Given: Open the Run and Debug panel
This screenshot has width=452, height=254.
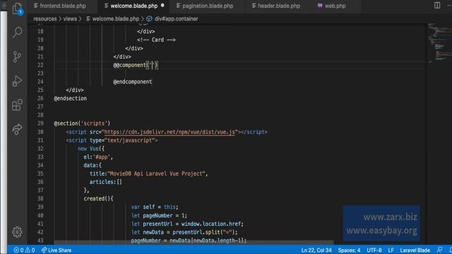Looking at the screenshot, I should (17, 81).
